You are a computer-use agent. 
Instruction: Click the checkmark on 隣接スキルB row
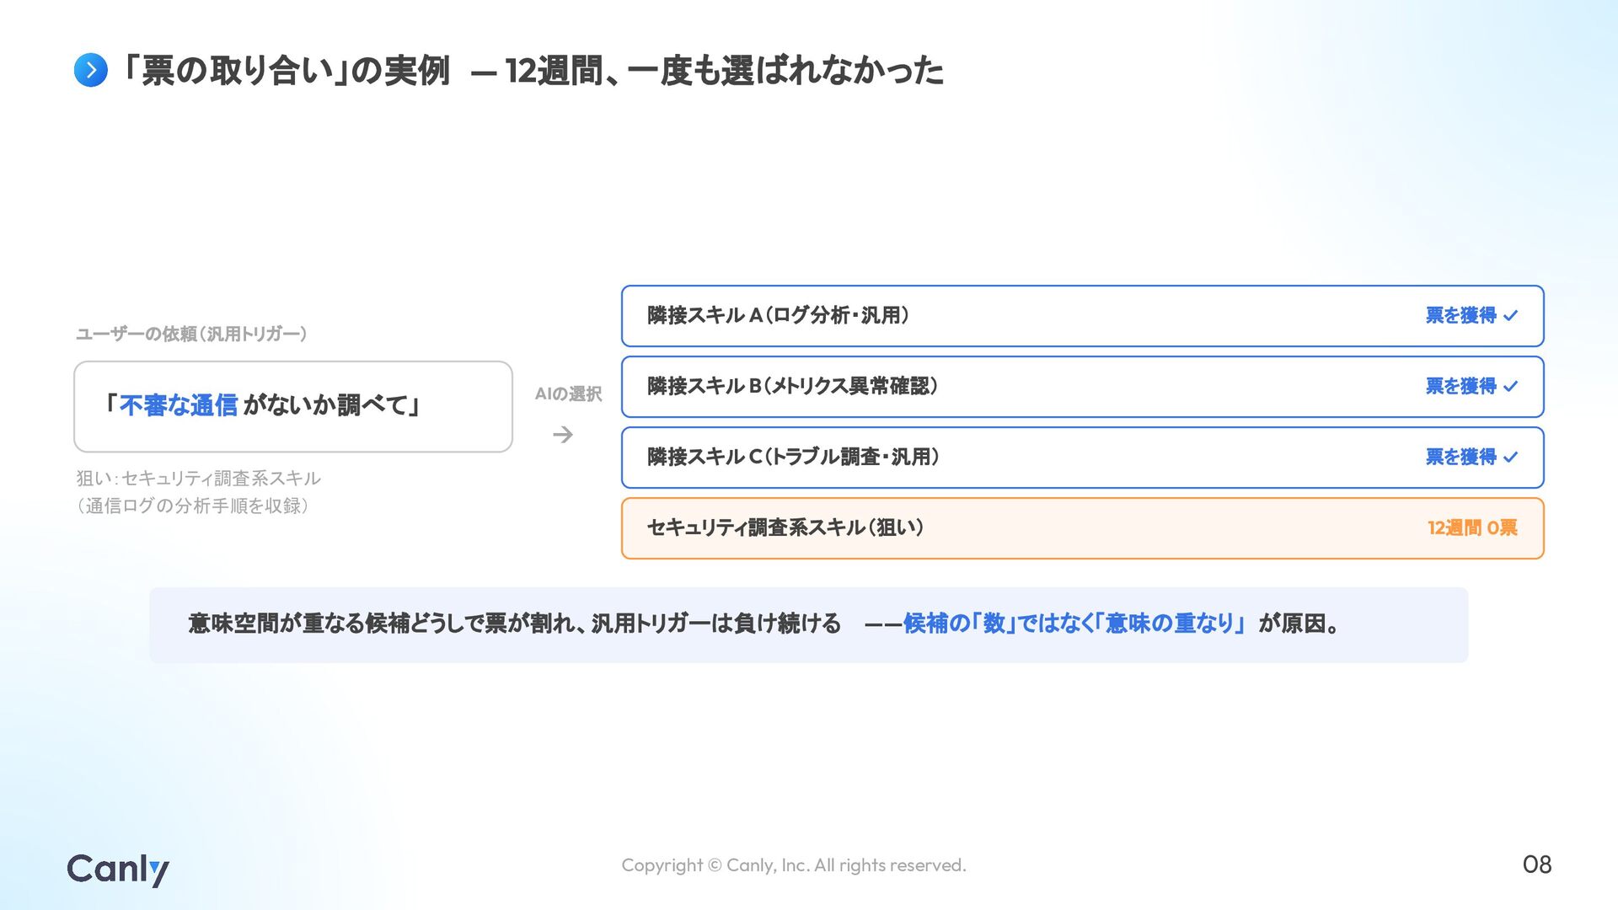(x=1510, y=387)
